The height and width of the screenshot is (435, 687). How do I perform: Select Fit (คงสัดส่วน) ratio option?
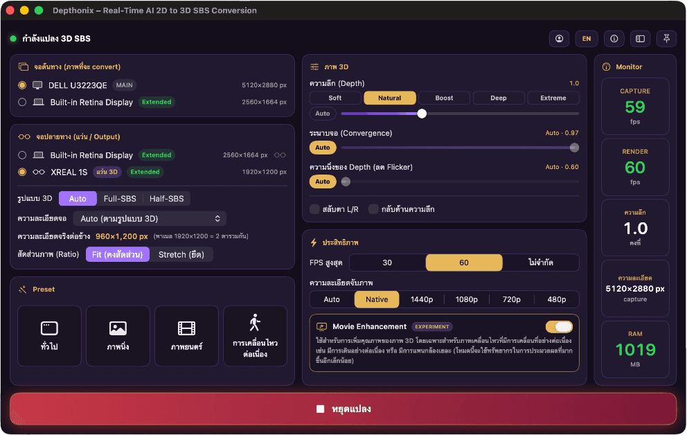(118, 254)
